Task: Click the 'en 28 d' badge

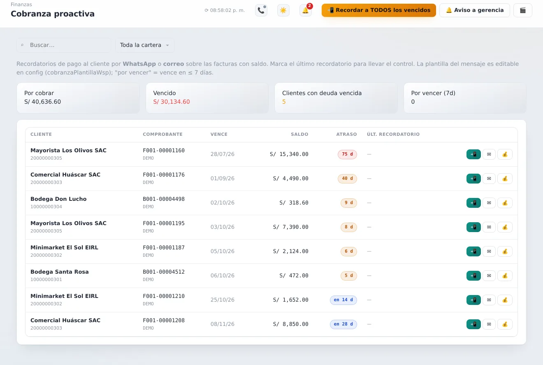Action: [x=343, y=324]
